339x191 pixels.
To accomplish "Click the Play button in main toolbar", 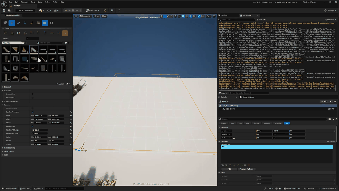I will (65, 10).
